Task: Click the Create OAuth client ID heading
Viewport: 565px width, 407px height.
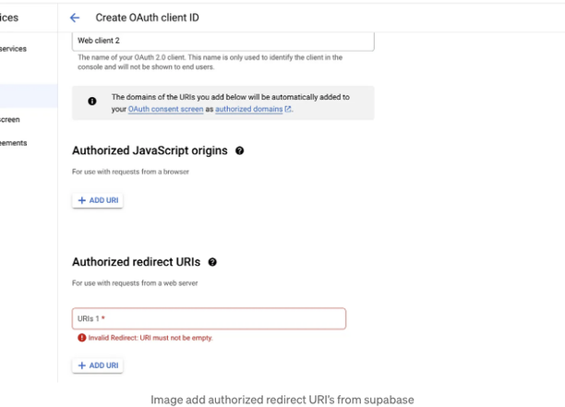Action: 147,18
